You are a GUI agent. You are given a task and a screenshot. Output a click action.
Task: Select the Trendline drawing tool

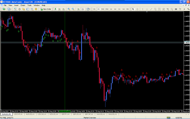(x=151, y=9)
